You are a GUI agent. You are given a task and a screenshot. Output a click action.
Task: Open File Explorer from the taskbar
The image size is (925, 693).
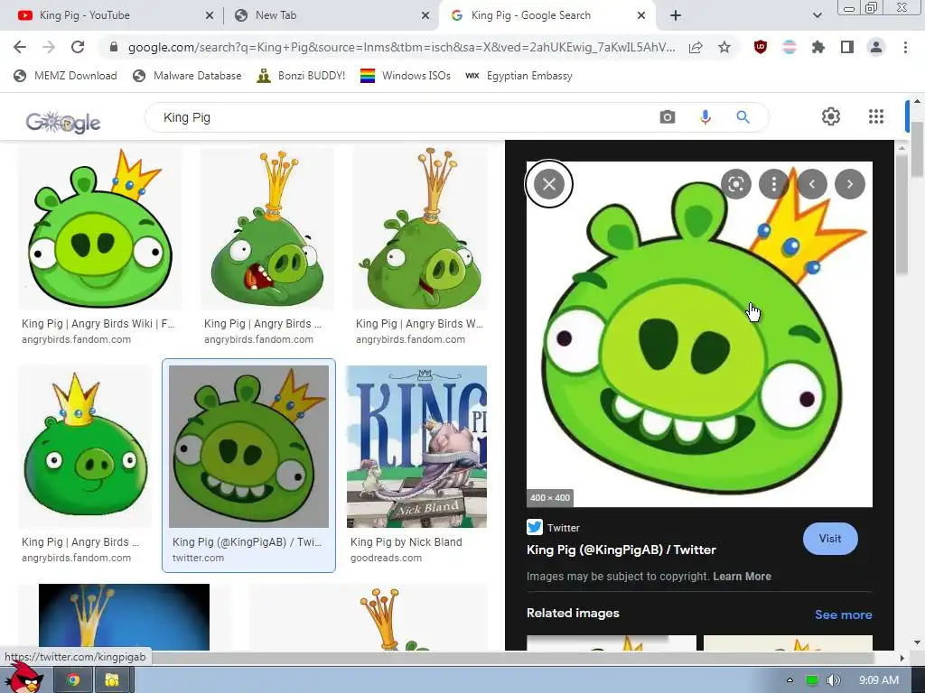click(111, 680)
